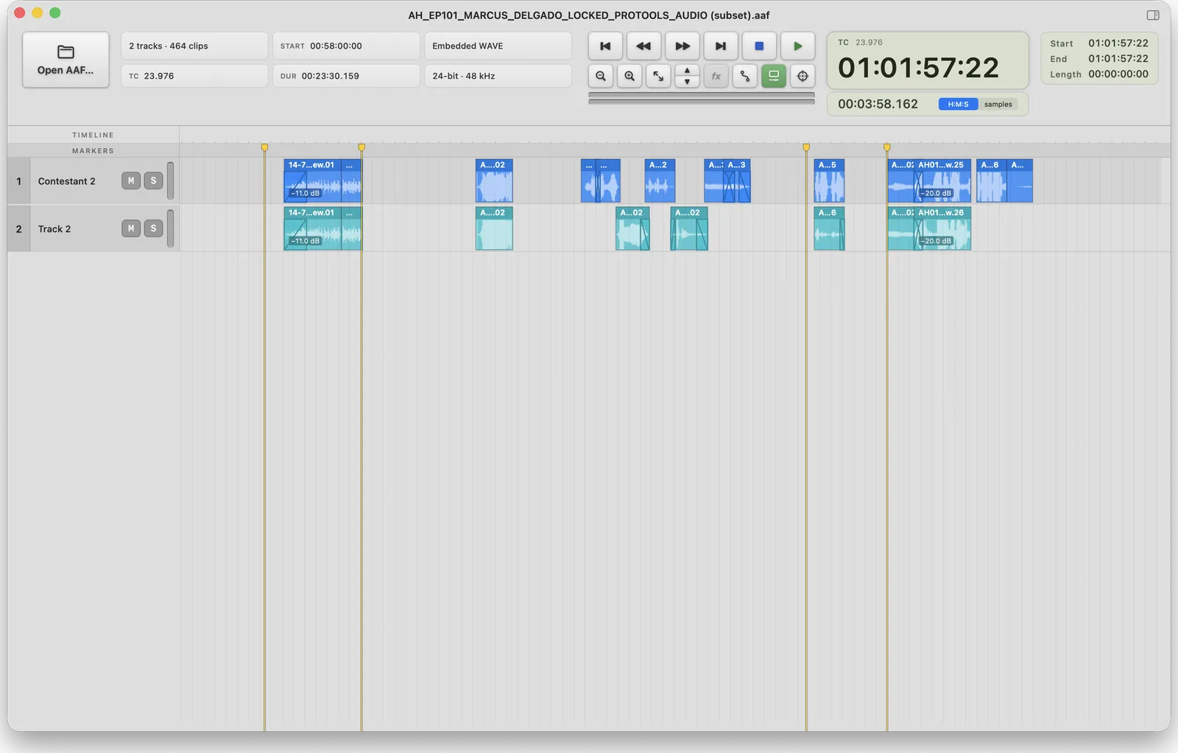The image size is (1178, 753).
Task: Click the second yellow timeline marker
Action: pos(361,148)
